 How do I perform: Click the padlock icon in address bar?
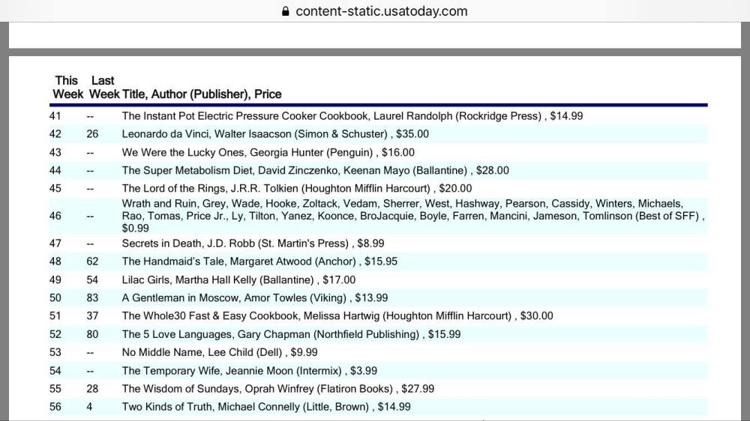point(285,11)
